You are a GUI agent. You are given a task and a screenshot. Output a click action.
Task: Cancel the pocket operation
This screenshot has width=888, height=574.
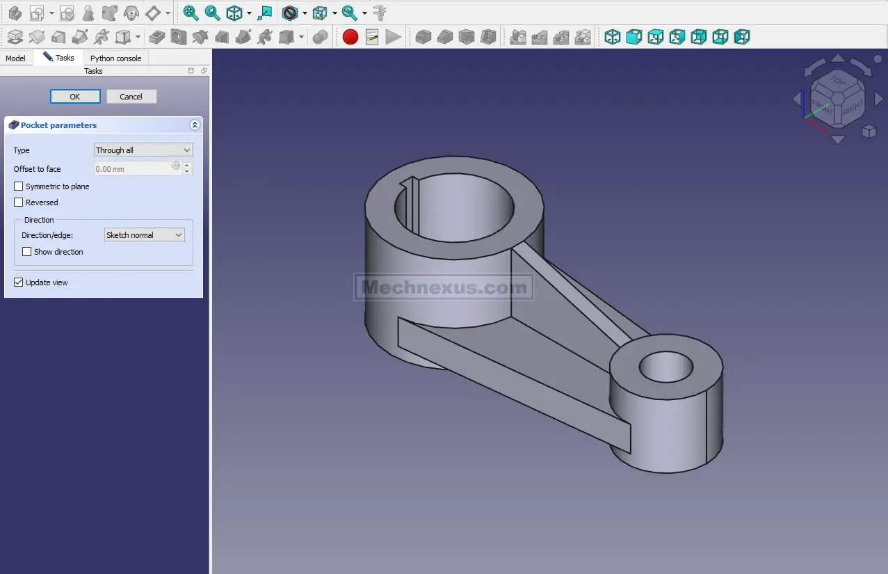(131, 97)
